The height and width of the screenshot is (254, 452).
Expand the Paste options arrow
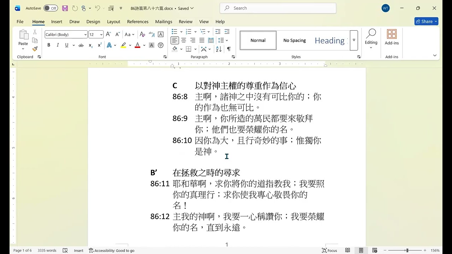coord(23,49)
